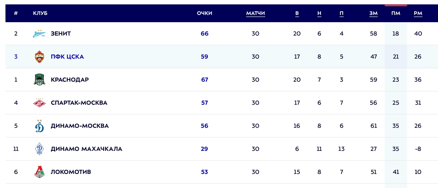
Task: Sort table by В (wins) column
Action: [297, 13]
